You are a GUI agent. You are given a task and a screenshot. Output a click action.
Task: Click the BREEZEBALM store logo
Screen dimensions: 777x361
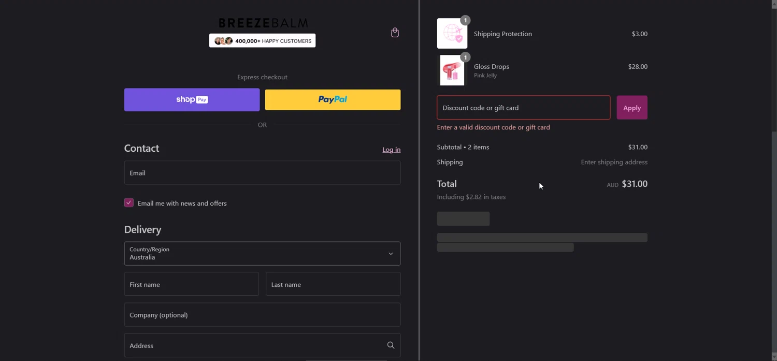point(263,23)
